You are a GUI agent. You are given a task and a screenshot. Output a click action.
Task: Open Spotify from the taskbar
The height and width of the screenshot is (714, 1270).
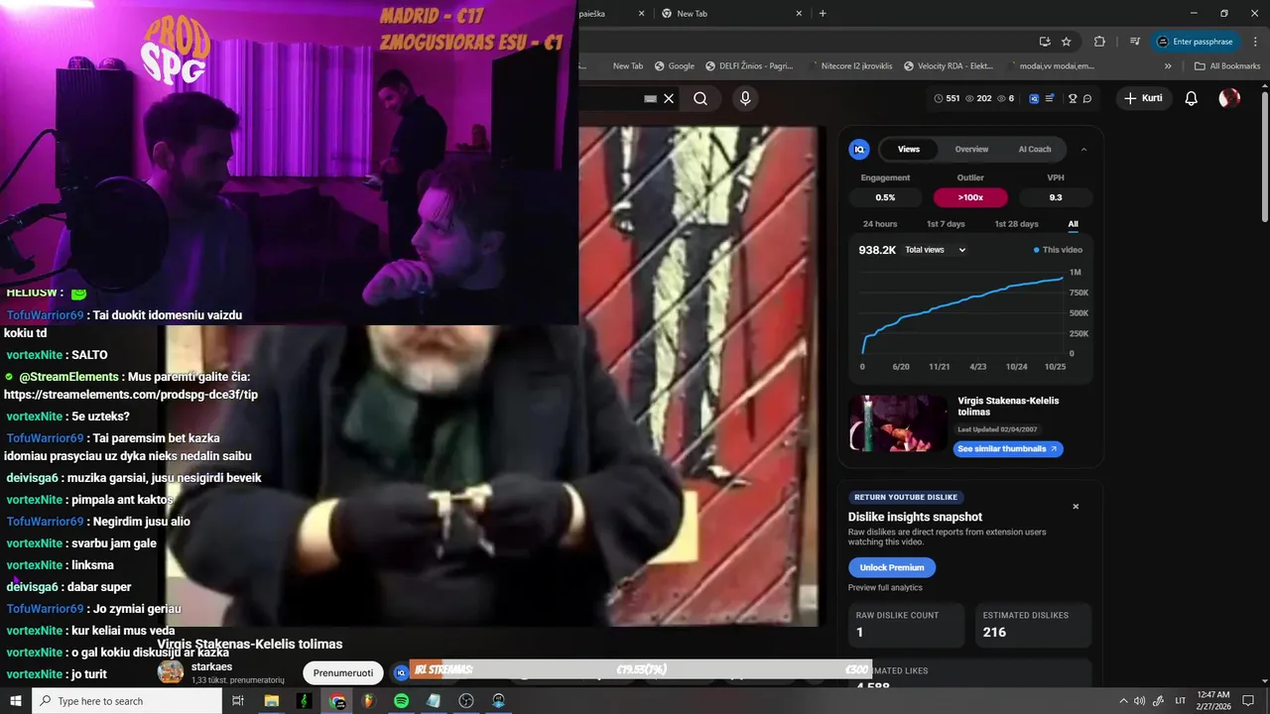[401, 701]
